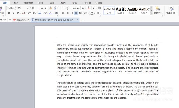Switch to the 插入 tab
Image resolution: width=179 pixels, height=108 pixels.
(16, 3)
